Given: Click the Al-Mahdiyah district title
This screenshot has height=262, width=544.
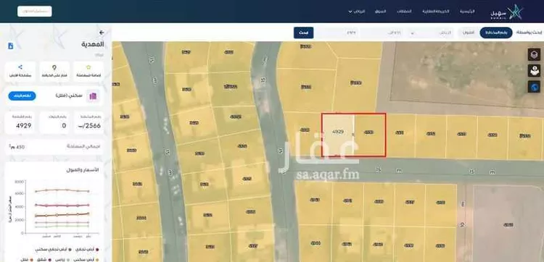Looking at the screenshot, I should click(93, 45).
